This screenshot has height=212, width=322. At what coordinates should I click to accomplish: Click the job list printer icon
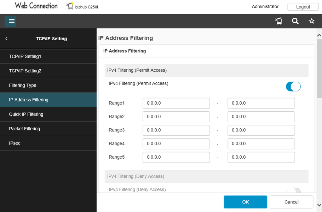(x=278, y=21)
